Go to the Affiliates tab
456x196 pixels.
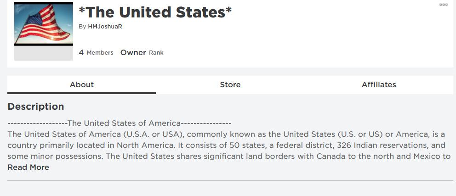click(379, 84)
